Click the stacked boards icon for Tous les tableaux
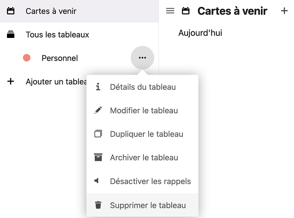Screen dimensions: 294x218 click(11, 34)
